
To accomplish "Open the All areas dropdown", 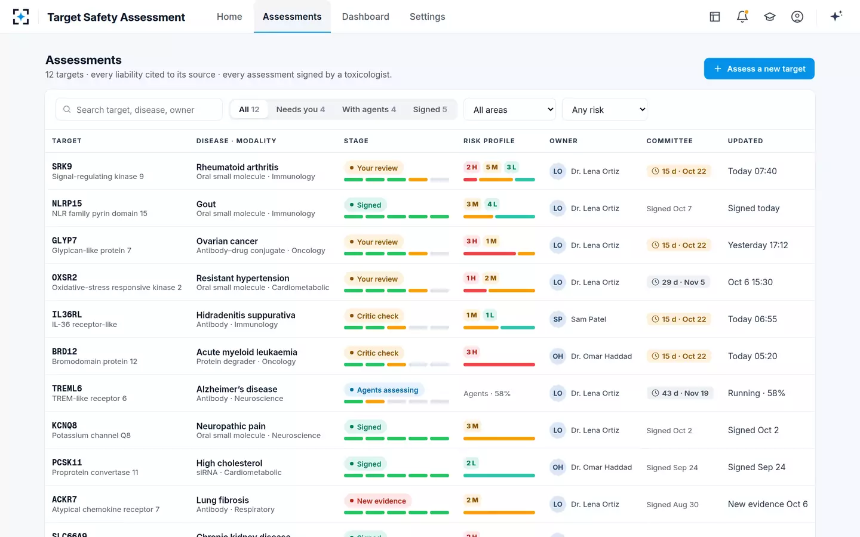I will tap(509, 110).
